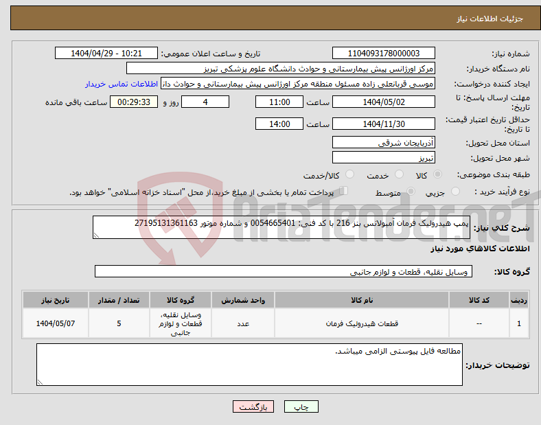Click the نام کالا column header
Screen dimensions: 541x425
(x=362, y=300)
